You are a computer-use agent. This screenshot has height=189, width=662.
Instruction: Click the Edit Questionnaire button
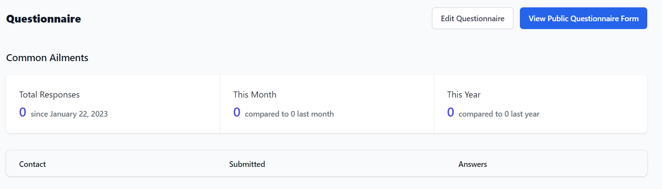pyautogui.click(x=472, y=19)
